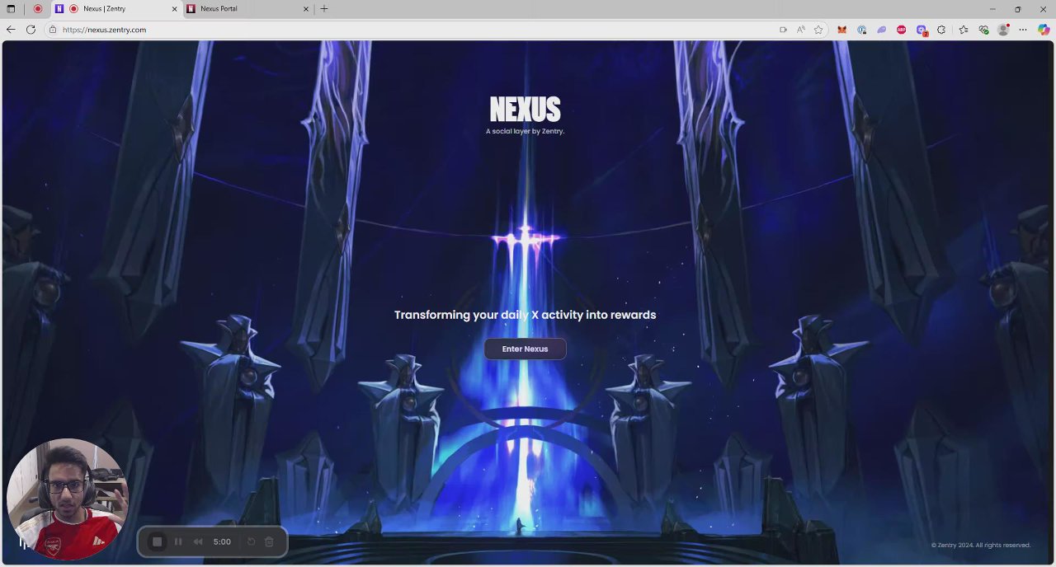Open the browser profile avatar
Viewport: 1056px width, 567px height.
(1003, 30)
